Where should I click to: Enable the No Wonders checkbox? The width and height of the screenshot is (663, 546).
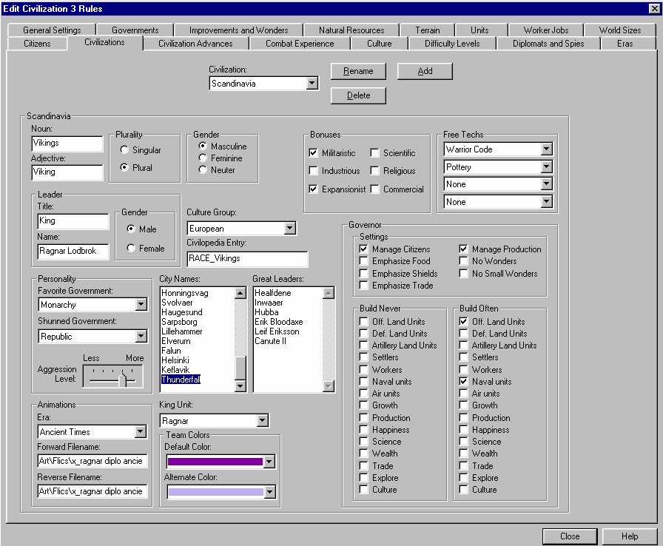[x=463, y=260]
